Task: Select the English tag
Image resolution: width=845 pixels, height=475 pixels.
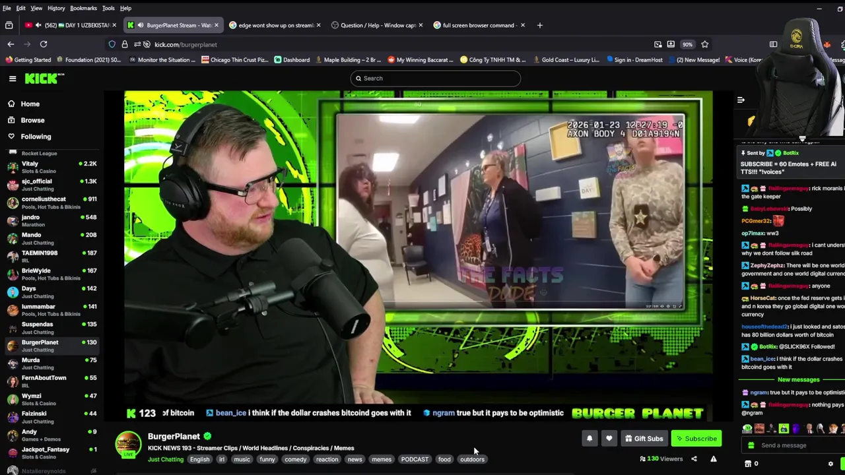Action: (199, 460)
